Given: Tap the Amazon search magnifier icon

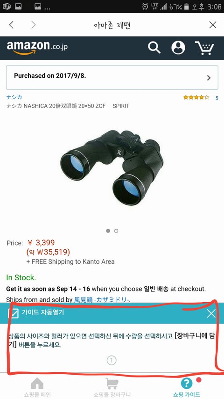Looking at the screenshot, I should tap(154, 48).
